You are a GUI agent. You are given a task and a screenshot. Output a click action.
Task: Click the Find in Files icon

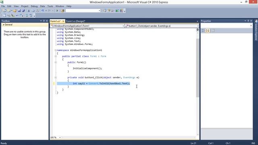pyautogui.click(x=63, y=11)
